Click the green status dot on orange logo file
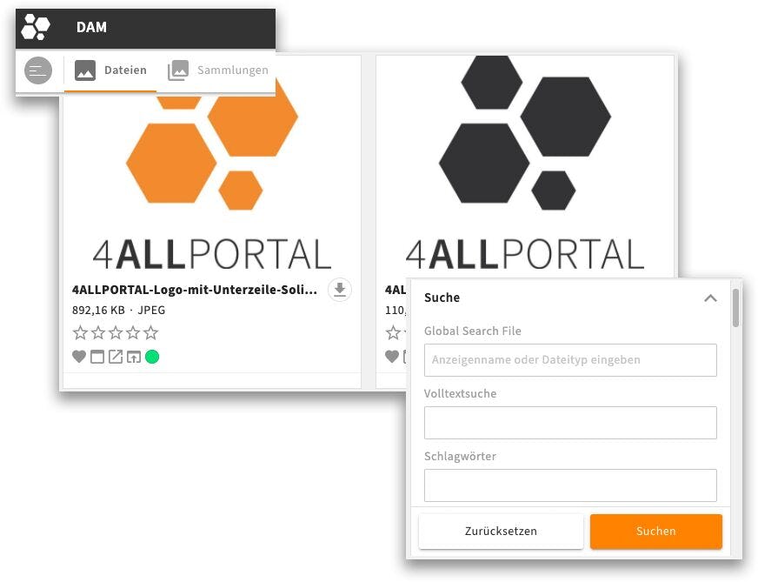Screen dimensions: 758x582 click(152, 357)
